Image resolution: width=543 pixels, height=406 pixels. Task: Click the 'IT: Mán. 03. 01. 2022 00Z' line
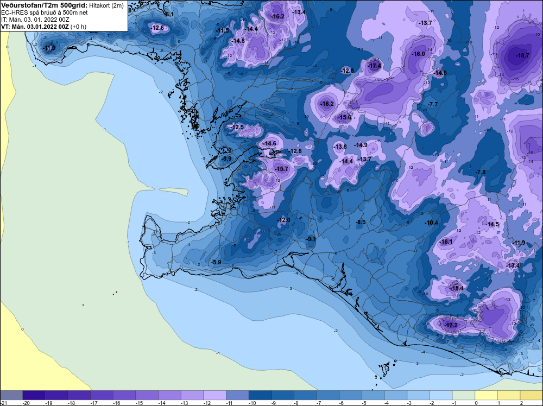tap(35, 20)
